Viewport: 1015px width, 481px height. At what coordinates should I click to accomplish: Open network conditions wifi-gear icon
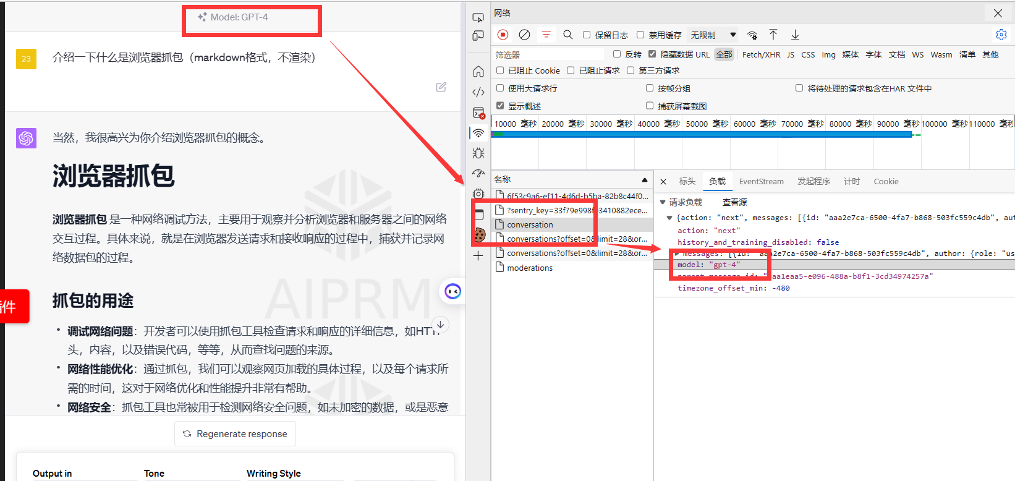tap(752, 35)
